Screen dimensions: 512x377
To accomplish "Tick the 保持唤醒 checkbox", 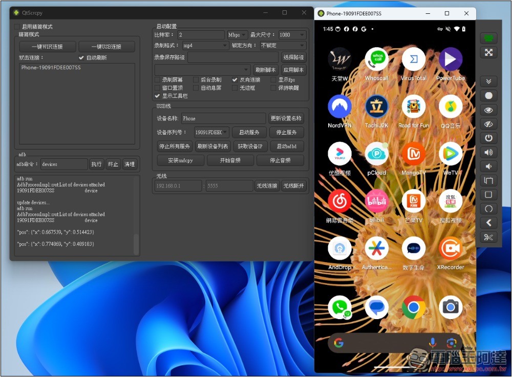I will (x=273, y=88).
